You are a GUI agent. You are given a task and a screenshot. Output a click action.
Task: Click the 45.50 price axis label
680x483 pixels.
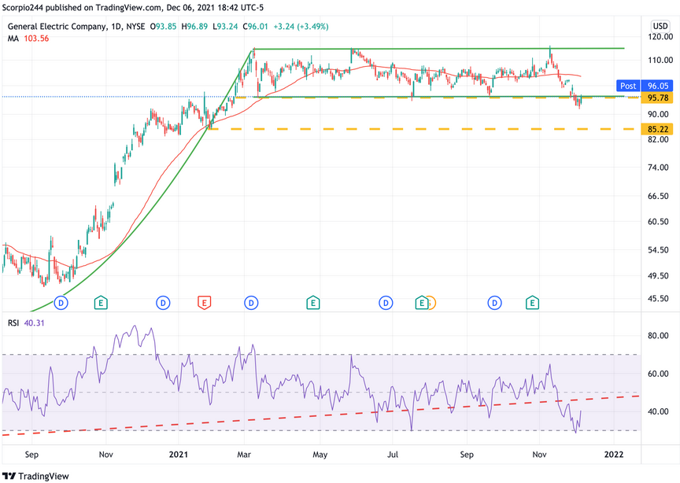pos(658,299)
